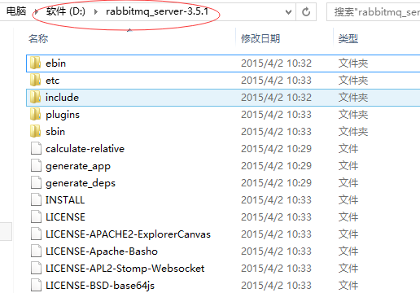Click the generate_app file icon

pyautogui.click(x=36, y=165)
